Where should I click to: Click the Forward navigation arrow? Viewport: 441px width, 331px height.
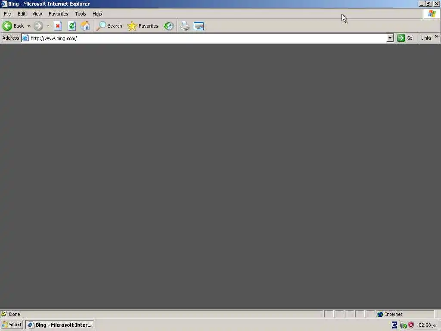(x=38, y=26)
